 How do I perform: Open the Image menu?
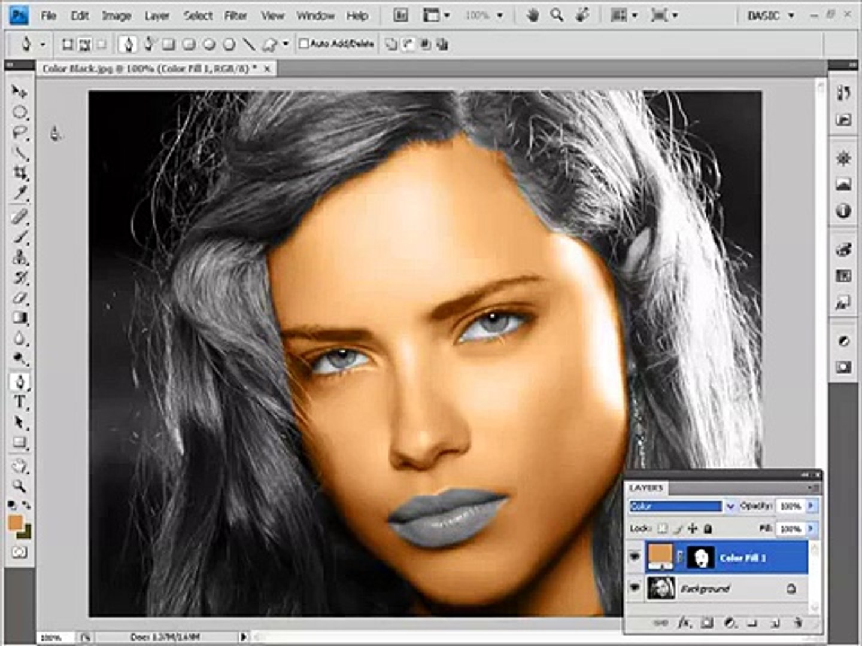coord(116,16)
